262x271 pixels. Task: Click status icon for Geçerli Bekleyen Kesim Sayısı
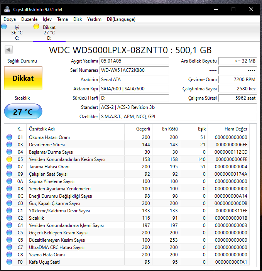(9, 233)
